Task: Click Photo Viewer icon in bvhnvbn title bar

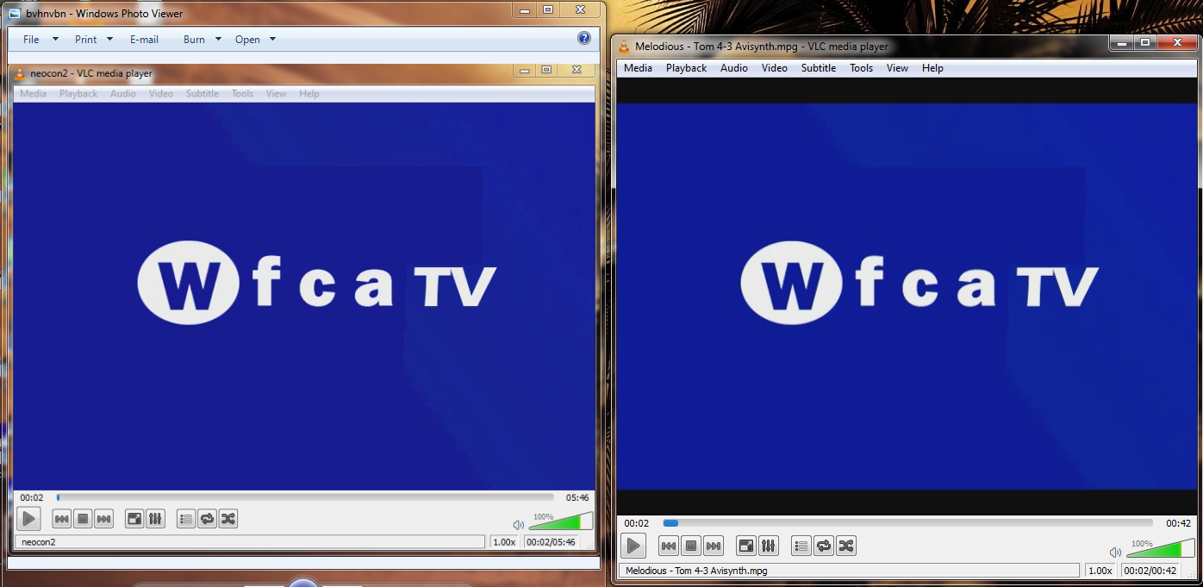Action: [15, 13]
